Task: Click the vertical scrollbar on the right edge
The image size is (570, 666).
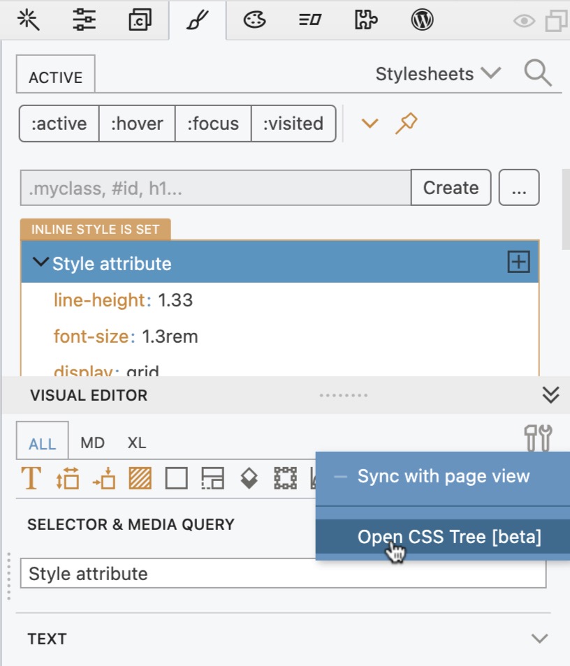Action: click(566, 209)
